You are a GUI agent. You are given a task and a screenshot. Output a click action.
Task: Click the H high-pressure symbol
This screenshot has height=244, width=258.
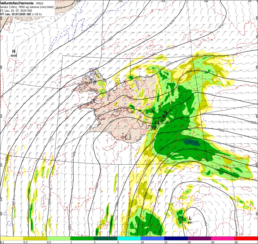point(14,52)
